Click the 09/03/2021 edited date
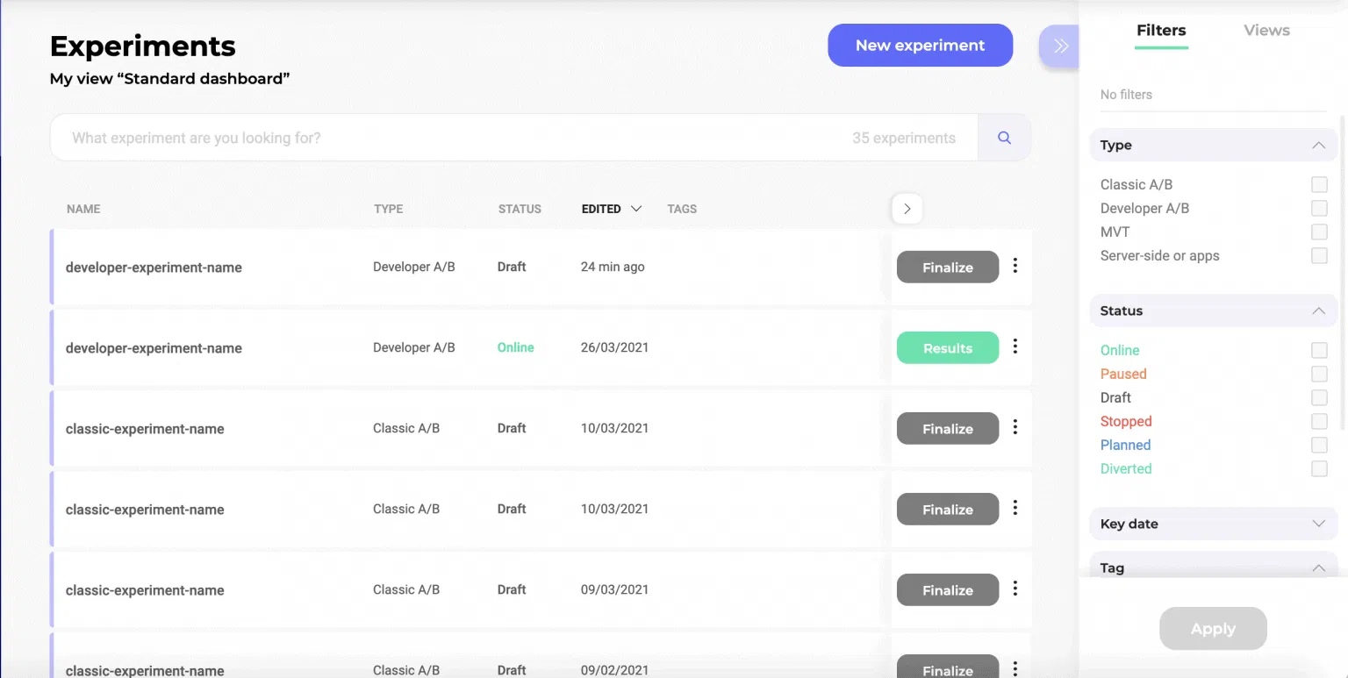Image resolution: width=1348 pixels, height=678 pixels. pos(614,589)
